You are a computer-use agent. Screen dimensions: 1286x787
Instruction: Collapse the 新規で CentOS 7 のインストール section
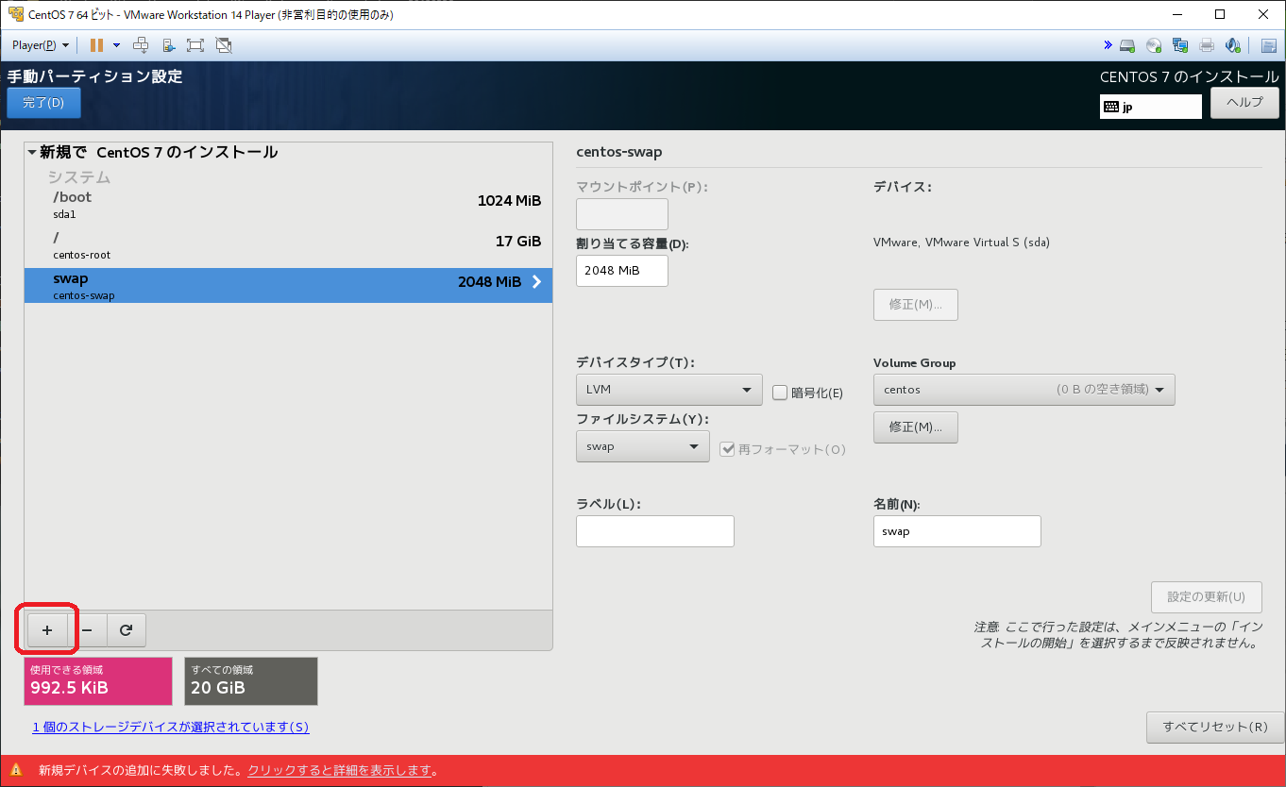[32, 152]
